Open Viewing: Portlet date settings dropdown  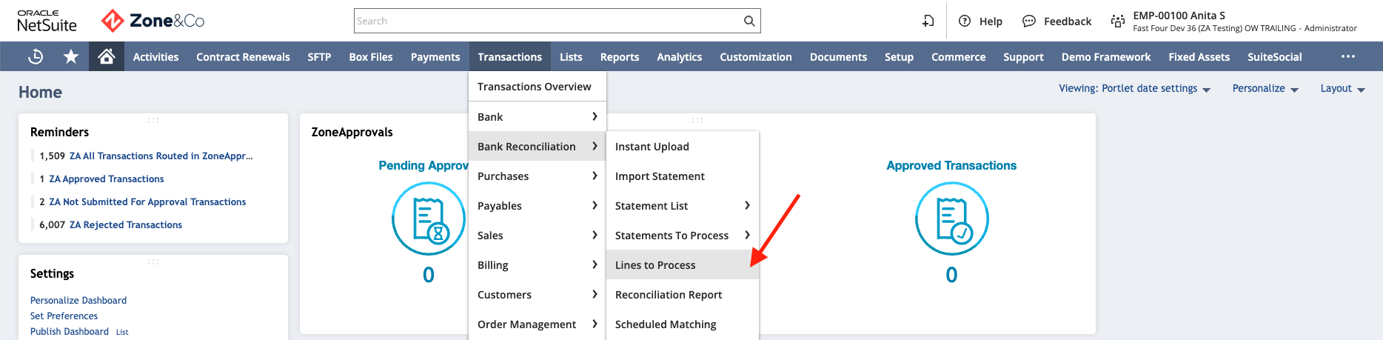point(1134,88)
